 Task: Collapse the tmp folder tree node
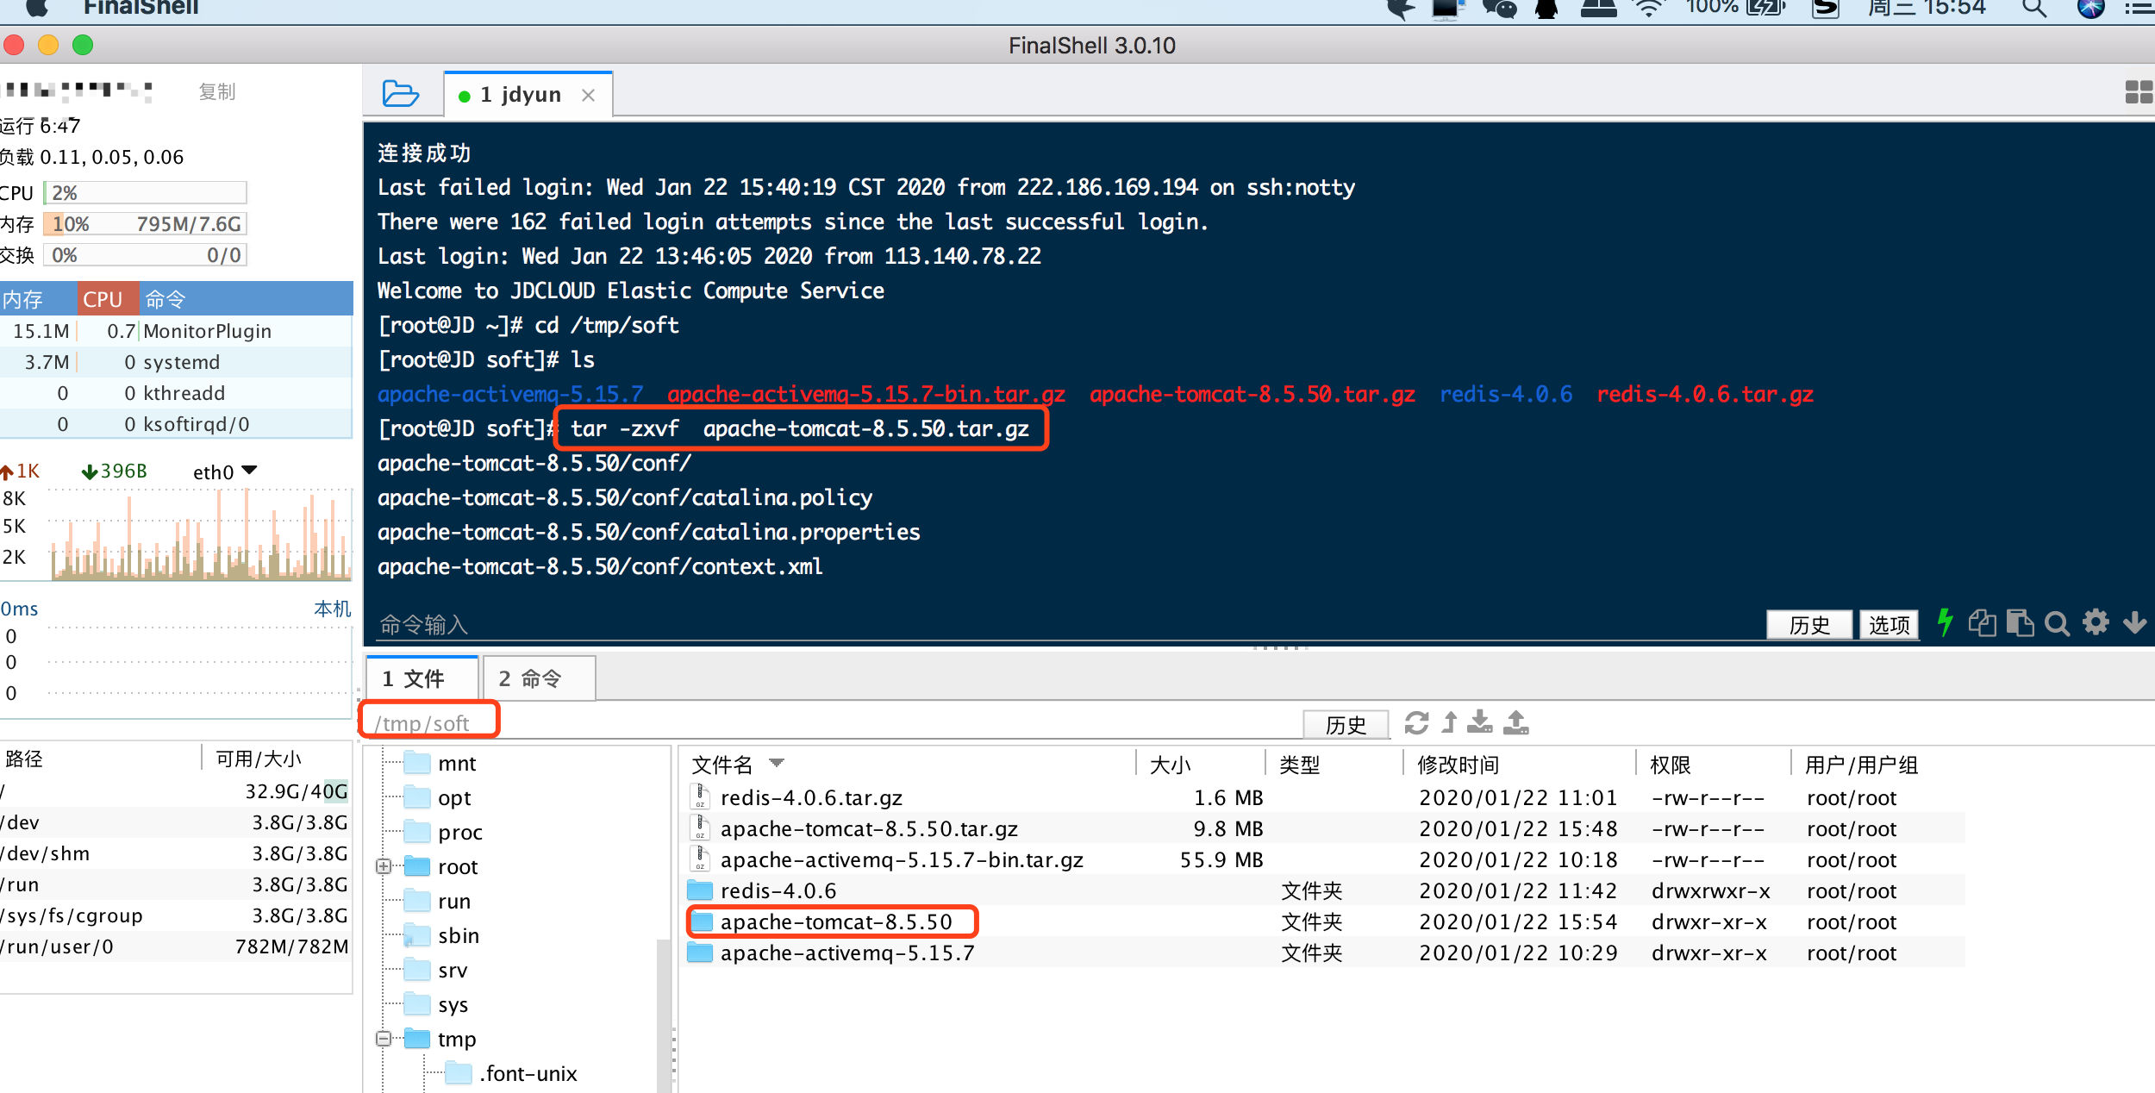(384, 1039)
